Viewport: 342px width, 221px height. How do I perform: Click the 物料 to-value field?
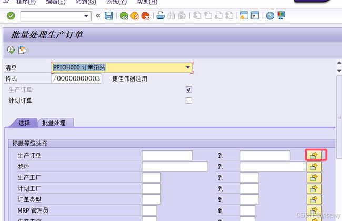click(x=273, y=167)
